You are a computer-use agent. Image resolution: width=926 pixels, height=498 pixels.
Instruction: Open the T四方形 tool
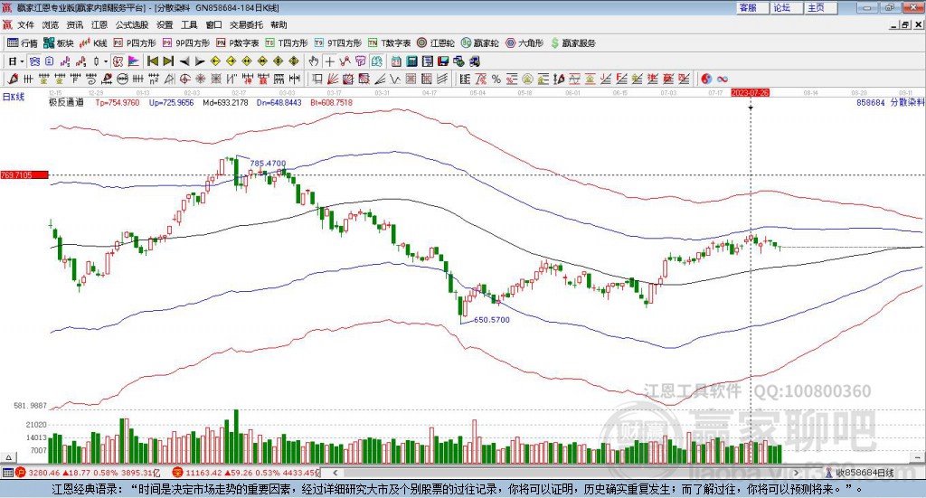[287, 43]
